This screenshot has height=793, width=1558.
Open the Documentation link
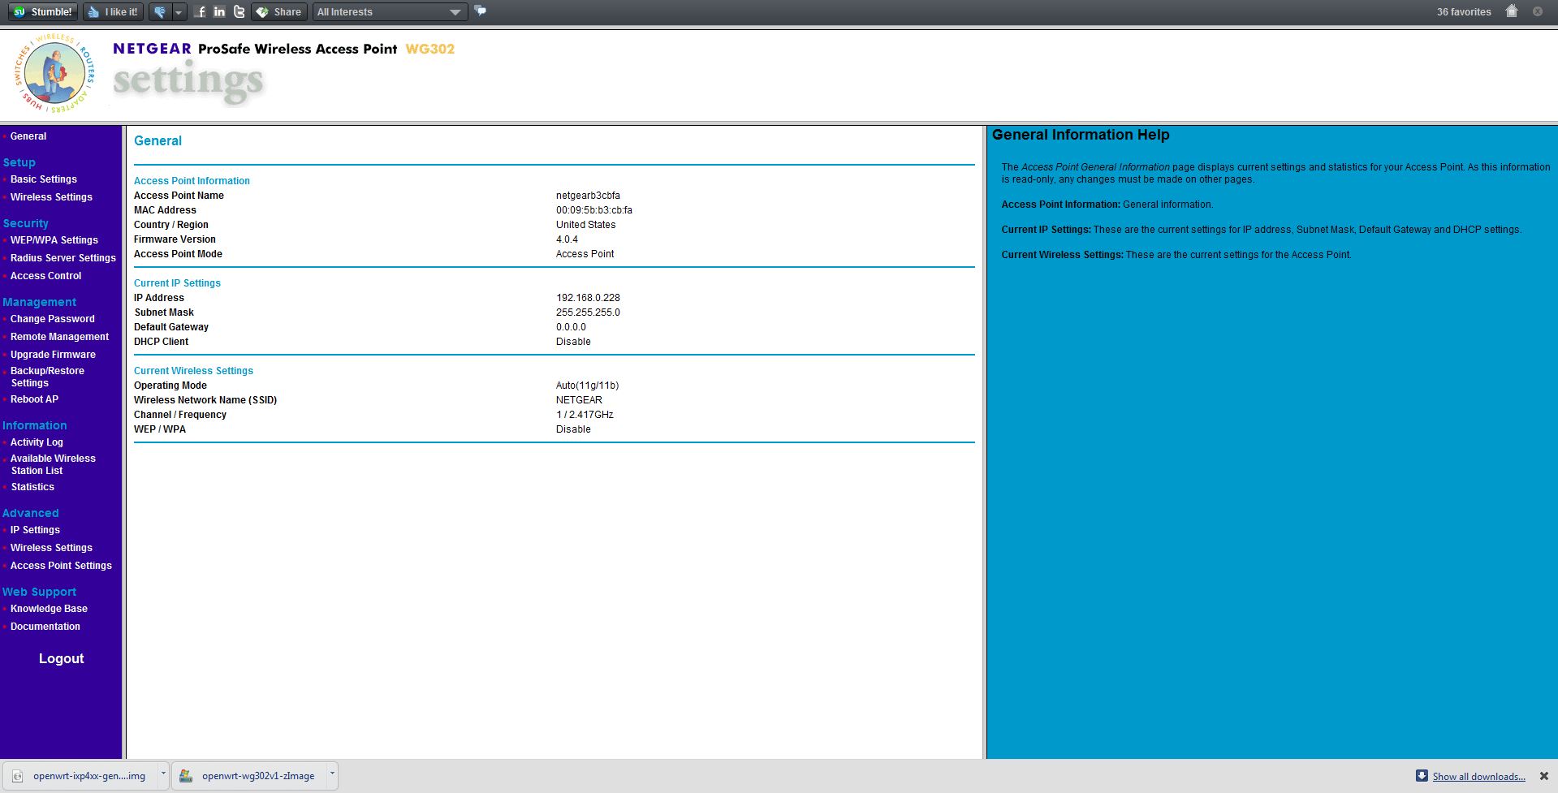click(45, 627)
